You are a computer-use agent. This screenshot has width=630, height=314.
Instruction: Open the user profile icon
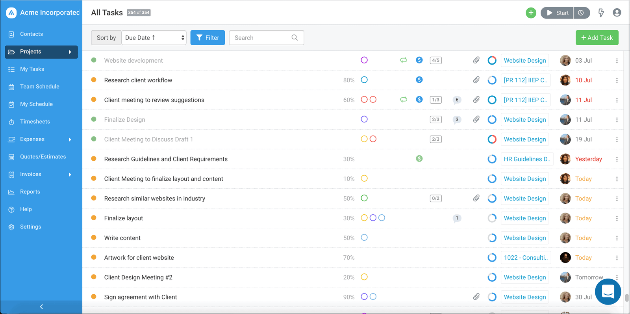pos(617,13)
